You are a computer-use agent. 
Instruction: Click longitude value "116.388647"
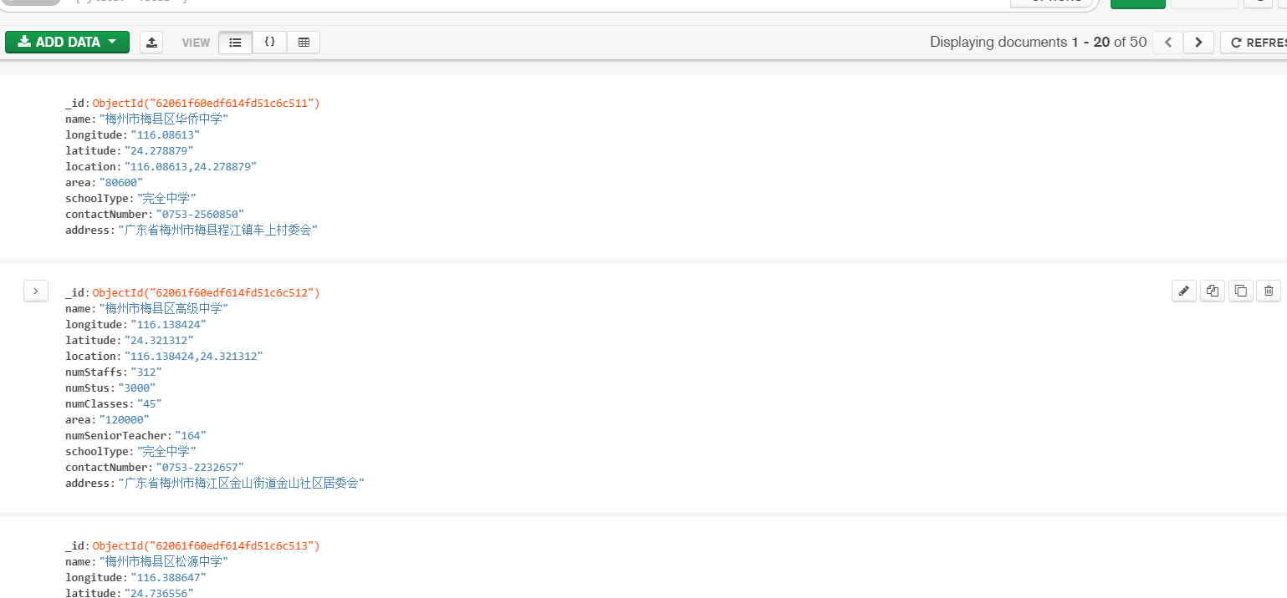(167, 578)
